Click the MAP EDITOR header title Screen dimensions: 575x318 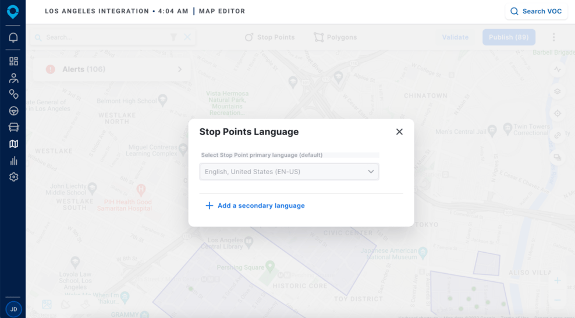pos(222,12)
